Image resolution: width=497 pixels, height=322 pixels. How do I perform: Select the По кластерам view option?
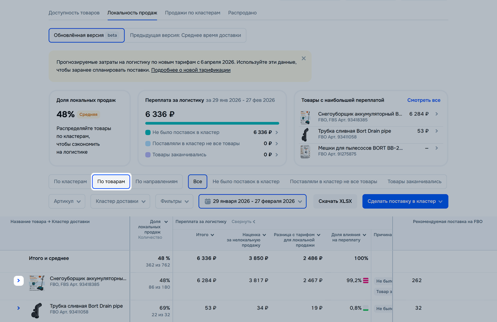point(70,182)
